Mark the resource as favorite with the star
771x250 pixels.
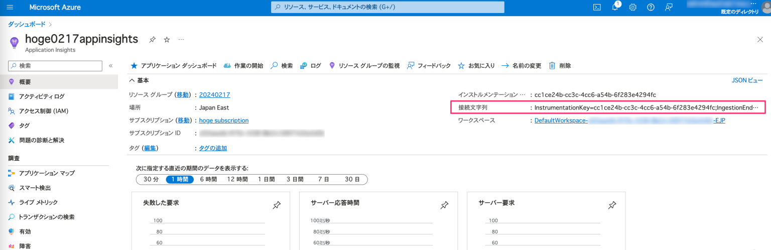pyautogui.click(x=167, y=39)
